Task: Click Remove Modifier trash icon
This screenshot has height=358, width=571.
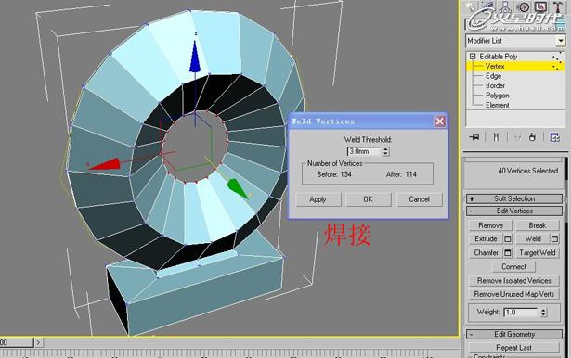Action: pyautogui.click(x=532, y=137)
